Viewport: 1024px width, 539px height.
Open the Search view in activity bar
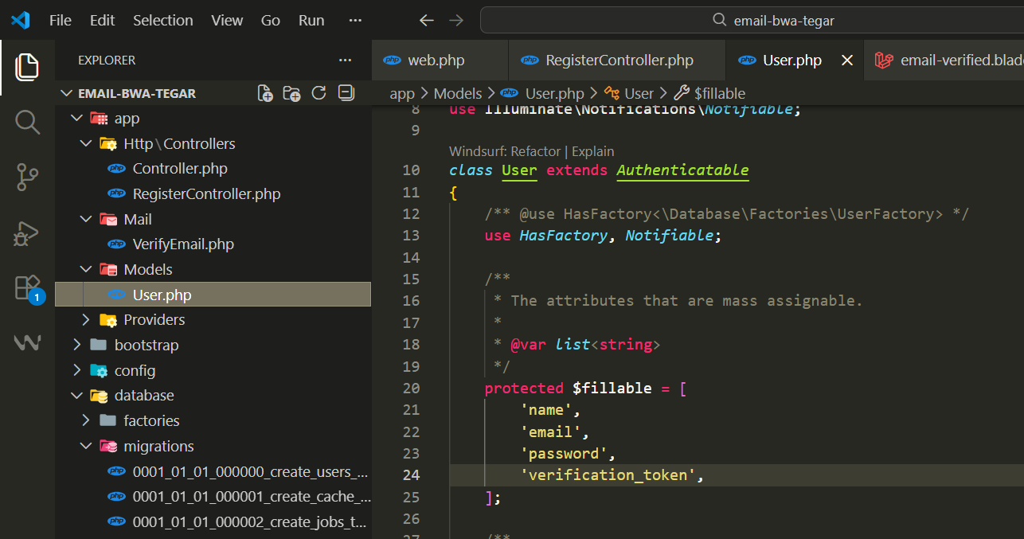(x=27, y=122)
